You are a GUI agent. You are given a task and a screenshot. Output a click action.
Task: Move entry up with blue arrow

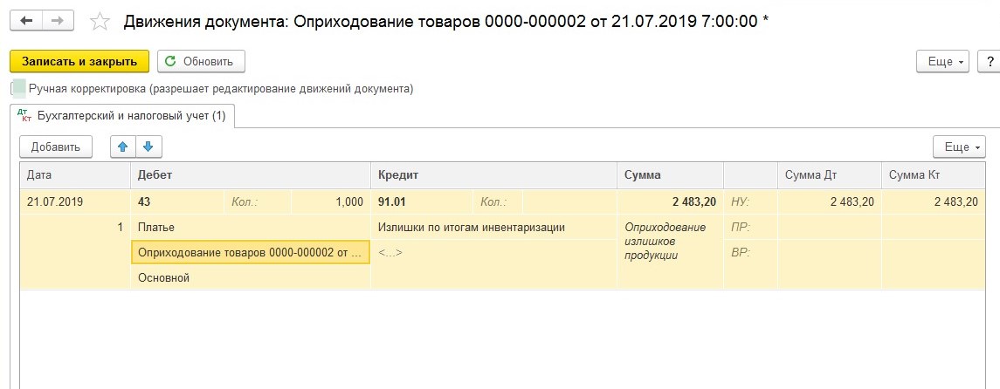(123, 147)
